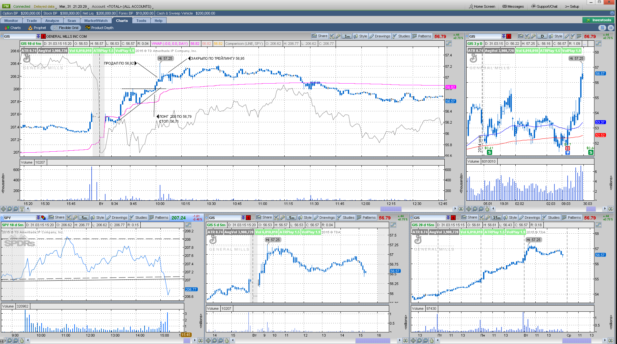Open the 5m timeframe selector on SPY chart
This screenshot has height=344, width=617.
pos(84,218)
